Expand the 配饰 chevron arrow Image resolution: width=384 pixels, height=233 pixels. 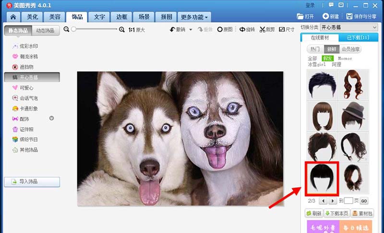(51, 118)
